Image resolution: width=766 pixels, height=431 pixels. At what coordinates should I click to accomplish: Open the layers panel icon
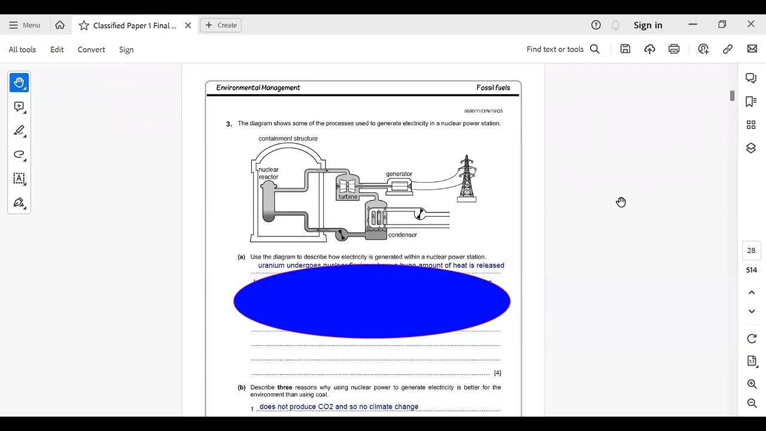751,148
